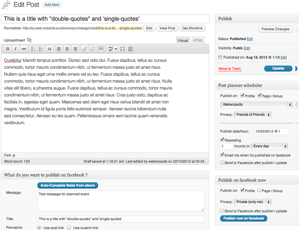Image resolution: width=299 pixels, height=230 pixels.
Task: Click Publish on facebook now panel header
Action: (x=257, y=180)
